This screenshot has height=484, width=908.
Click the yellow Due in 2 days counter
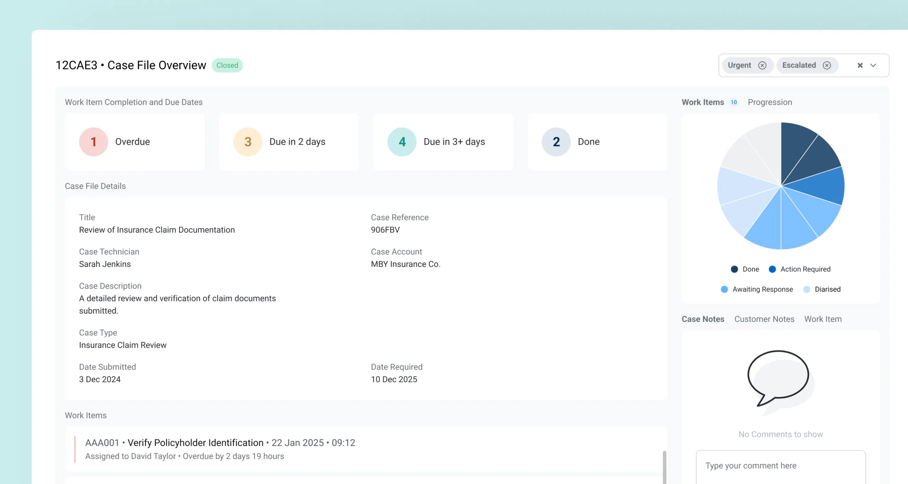[247, 142]
